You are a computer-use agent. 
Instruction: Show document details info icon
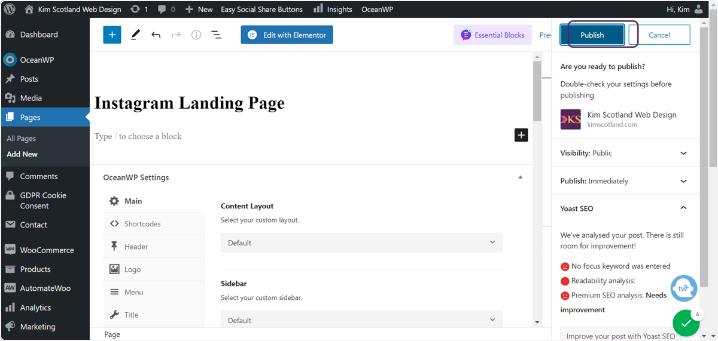(196, 35)
